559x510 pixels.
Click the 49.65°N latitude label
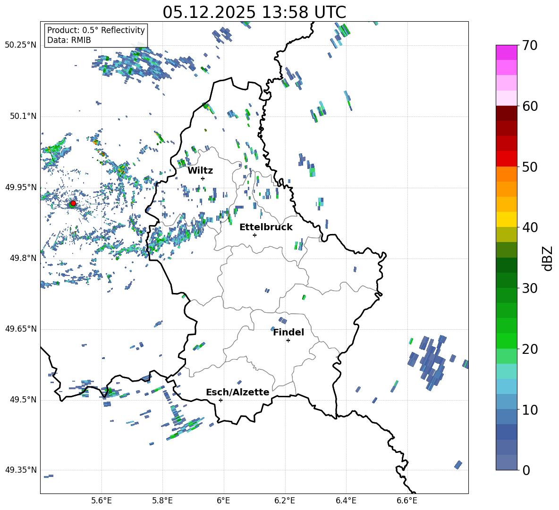pos(21,329)
